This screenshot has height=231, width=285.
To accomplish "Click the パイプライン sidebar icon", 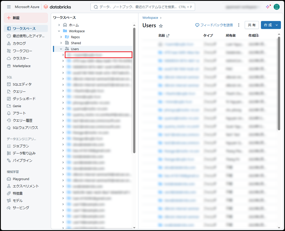I will (9, 161).
